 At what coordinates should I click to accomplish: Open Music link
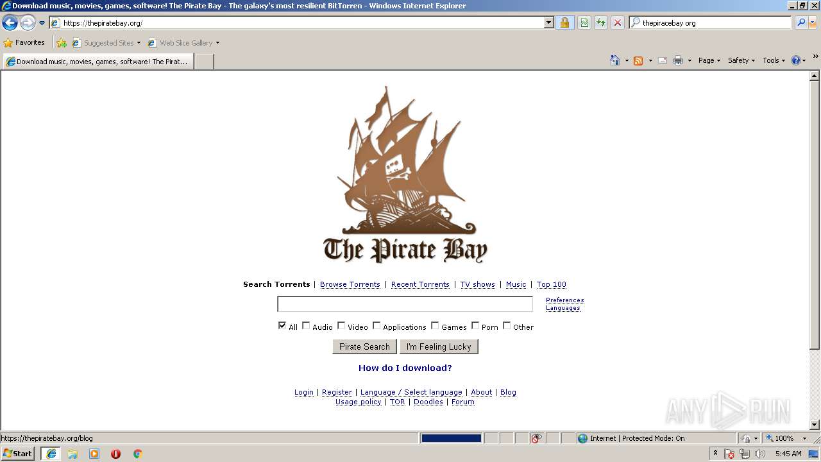click(516, 284)
